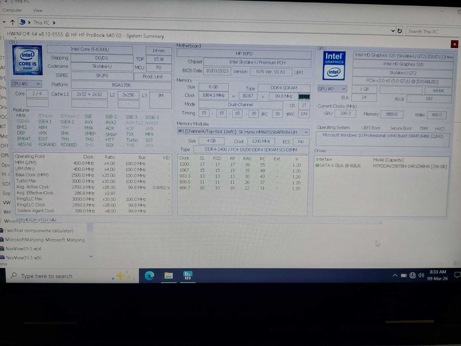Click the PCIe v2.0 DISABLED field

[x=403, y=81]
